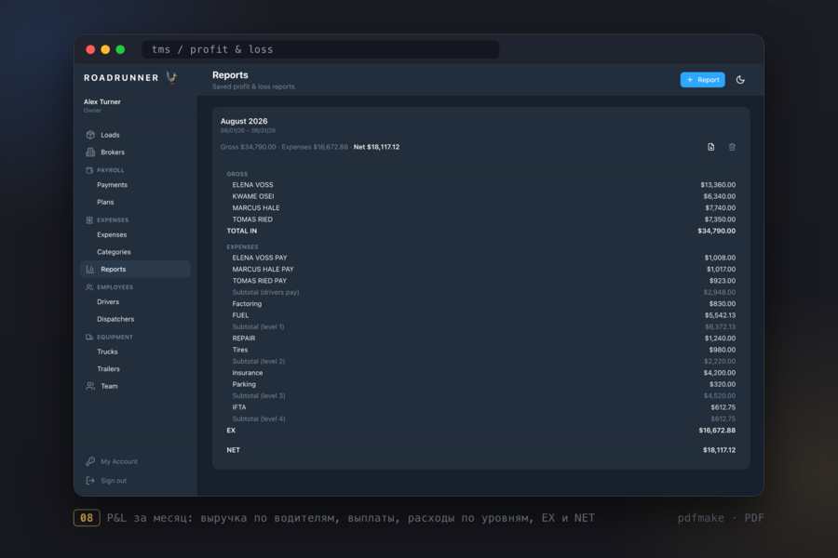The image size is (838, 558).
Task: Click the tms / profit & loss address bar
Action: (320, 49)
